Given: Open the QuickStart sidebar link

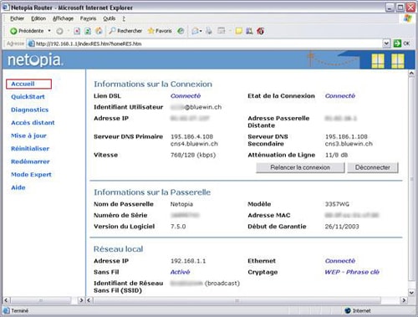Looking at the screenshot, I should point(28,97).
